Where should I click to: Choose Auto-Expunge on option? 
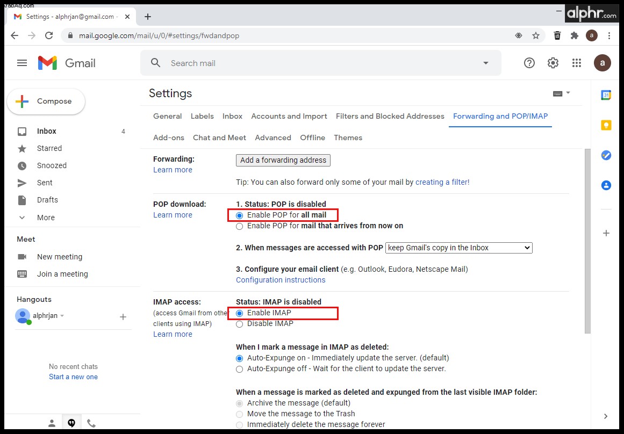pyautogui.click(x=239, y=358)
